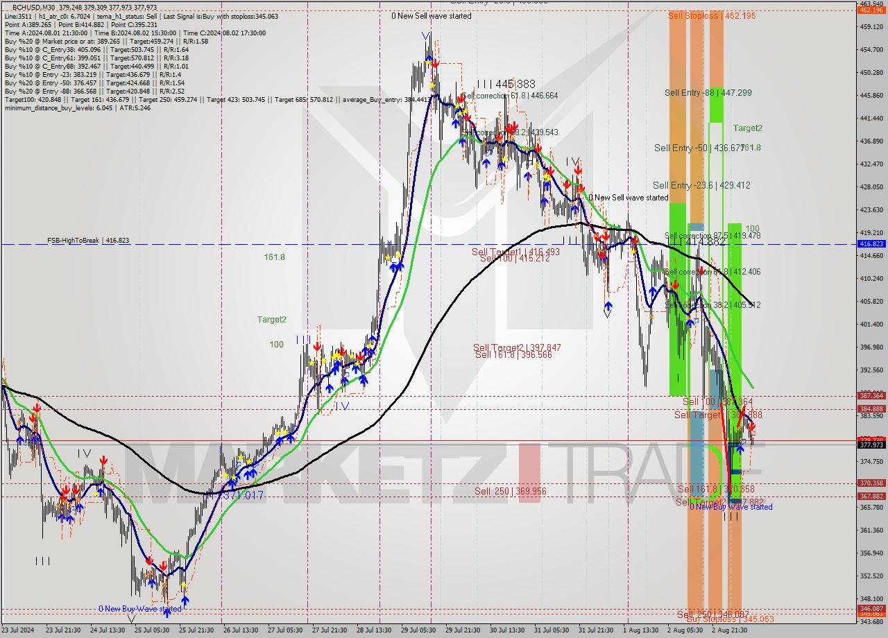Image resolution: width=888 pixels, height=638 pixels.
Task: Click the Sell Entry -23.6 | 429.412 label
Action: click(x=701, y=185)
